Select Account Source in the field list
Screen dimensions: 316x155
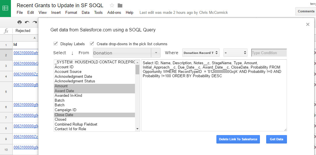tap(94, 72)
